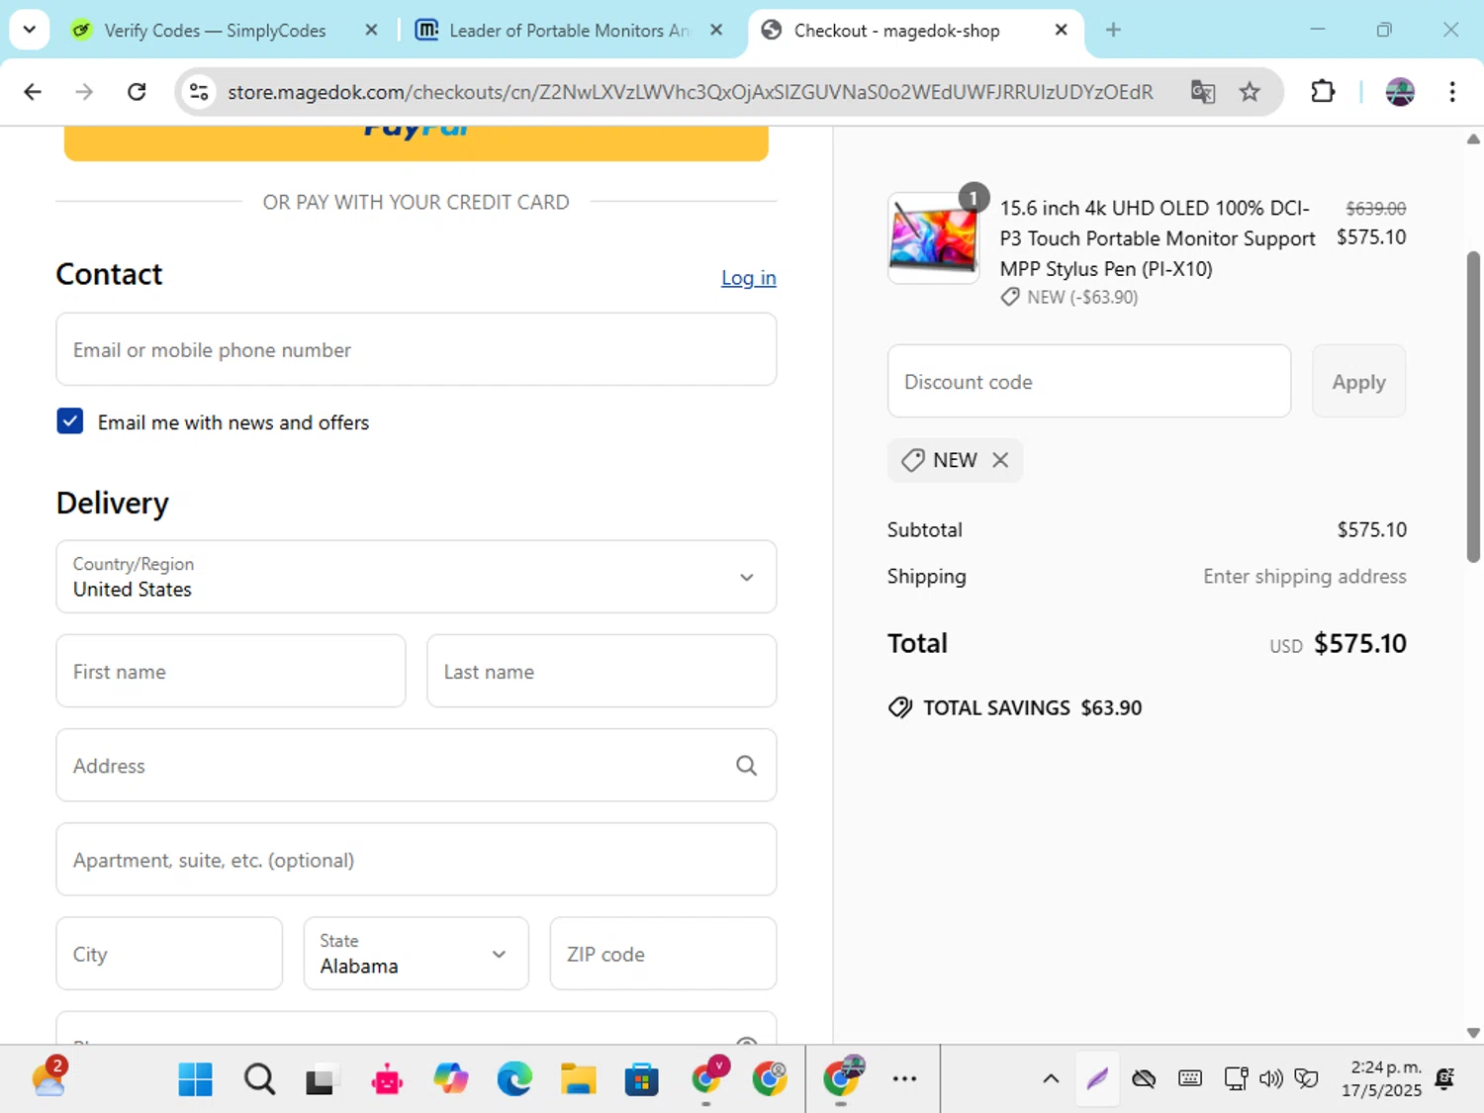Screen dimensions: 1484x1113
Task: Click the portable monitor product thumbnail
Action: [933, 238]
